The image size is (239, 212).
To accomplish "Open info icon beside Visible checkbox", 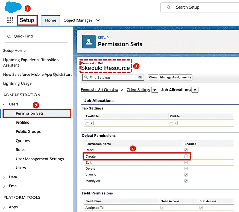I will (x=175, y=123).
